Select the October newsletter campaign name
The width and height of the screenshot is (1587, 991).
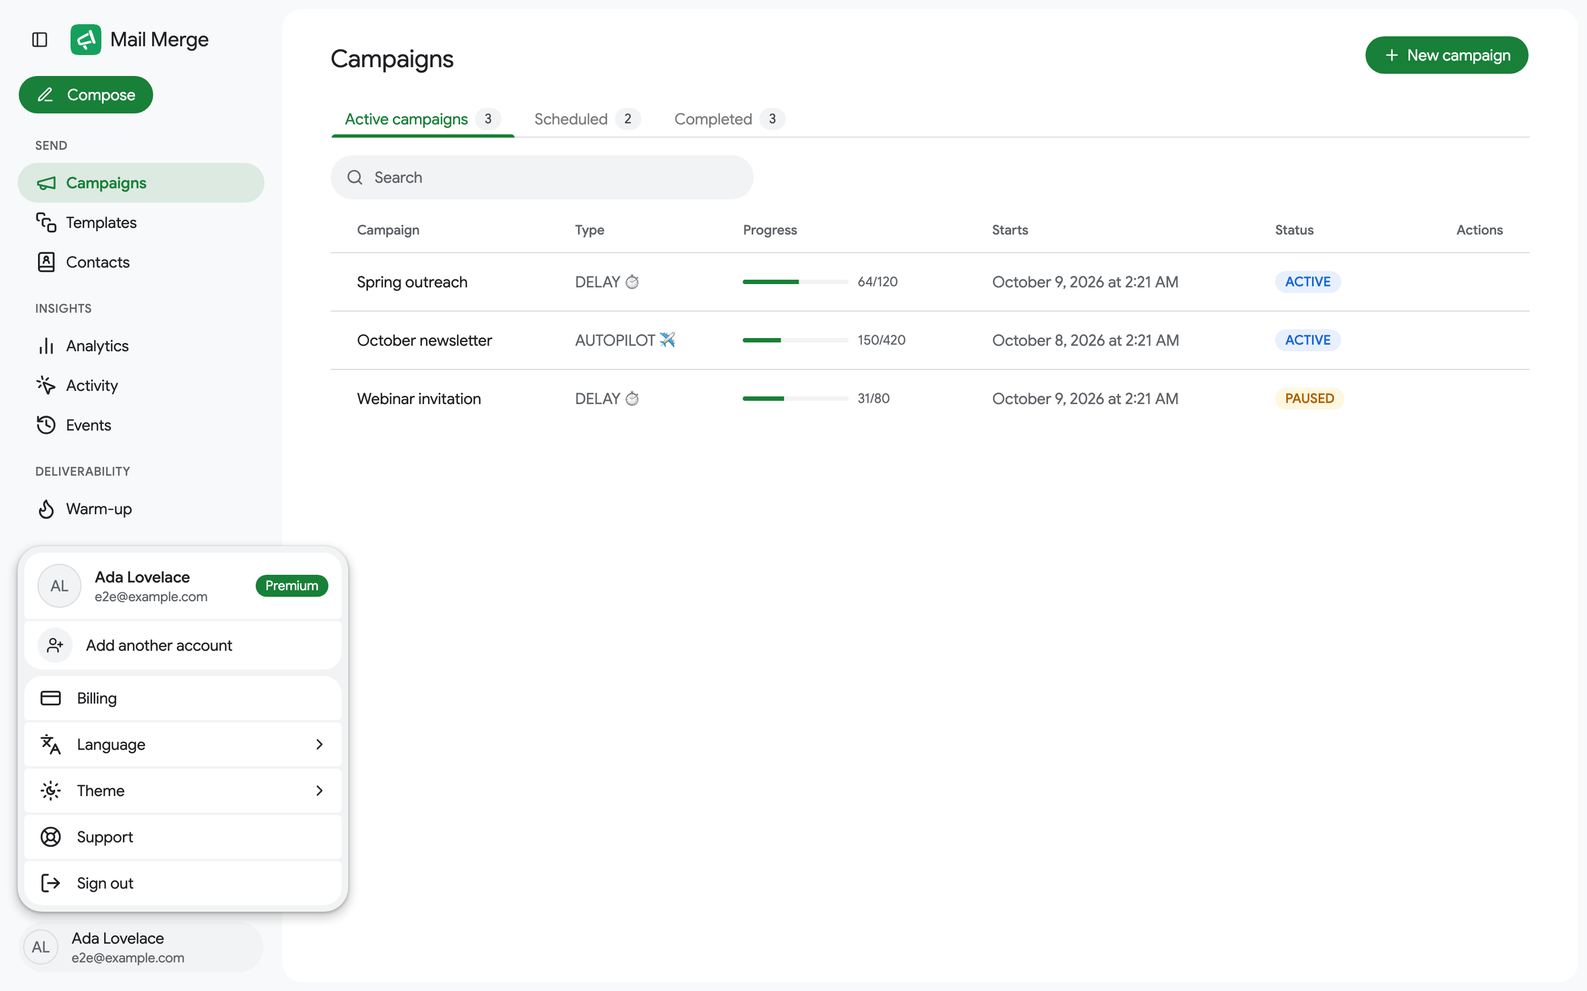pyautogui.click(x=424, y=341)
